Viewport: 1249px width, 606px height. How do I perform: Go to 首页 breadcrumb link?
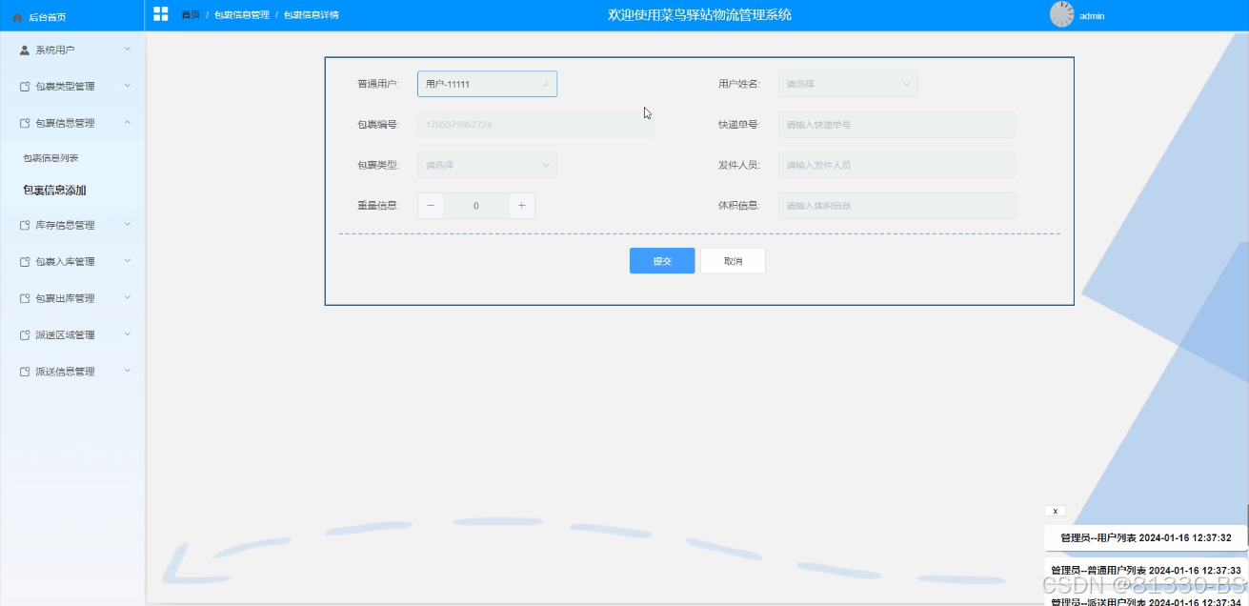[x=191, y=15]
